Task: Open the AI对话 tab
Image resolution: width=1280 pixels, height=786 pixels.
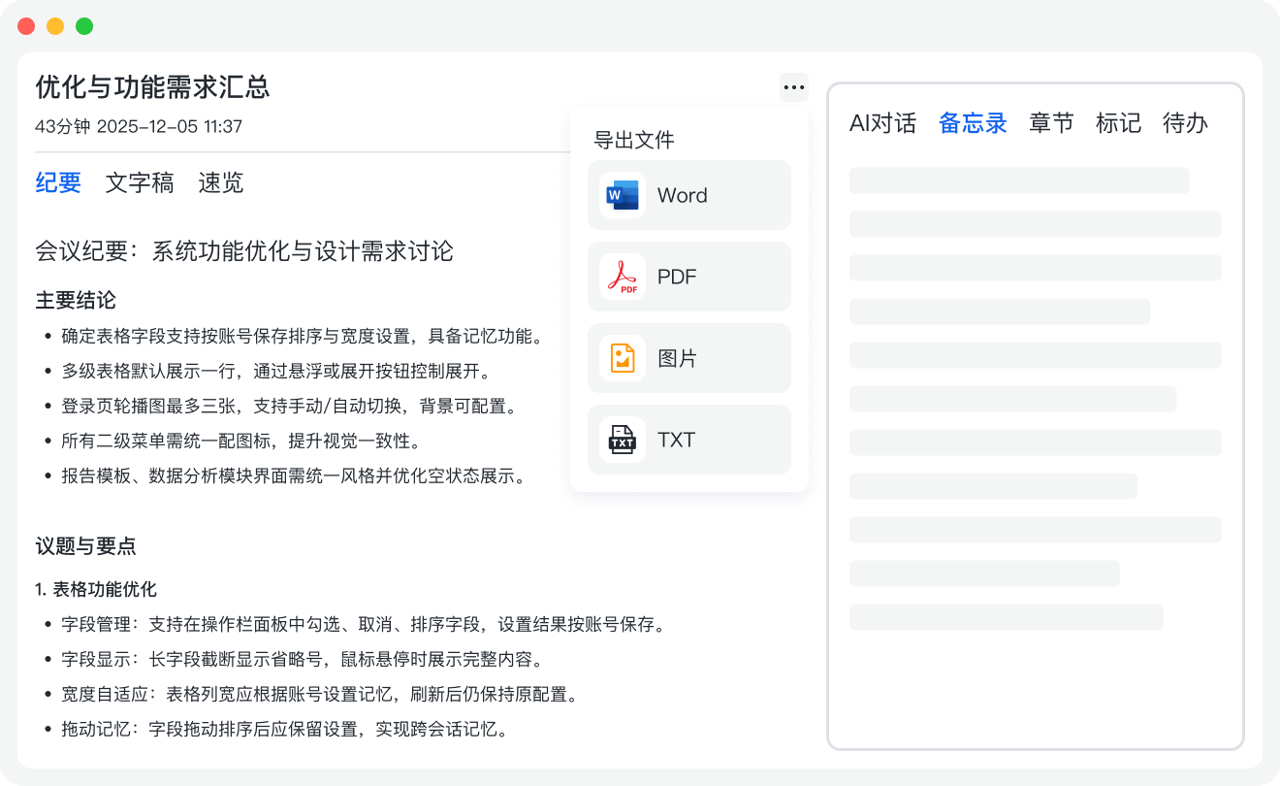Action: pos(882,123)
